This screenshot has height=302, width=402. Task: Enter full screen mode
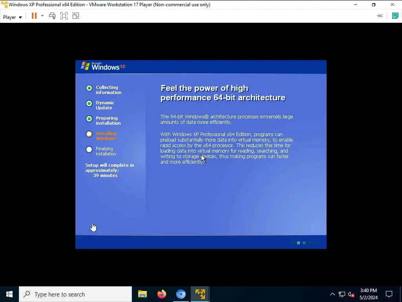click(x=64, y=16)
